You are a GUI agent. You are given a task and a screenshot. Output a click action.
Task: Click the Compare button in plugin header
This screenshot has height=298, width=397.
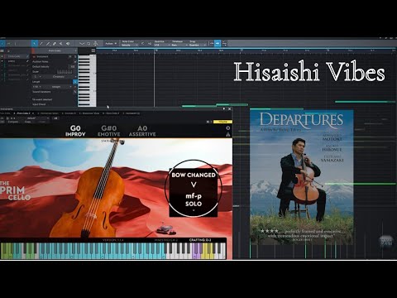click(12, 122)
